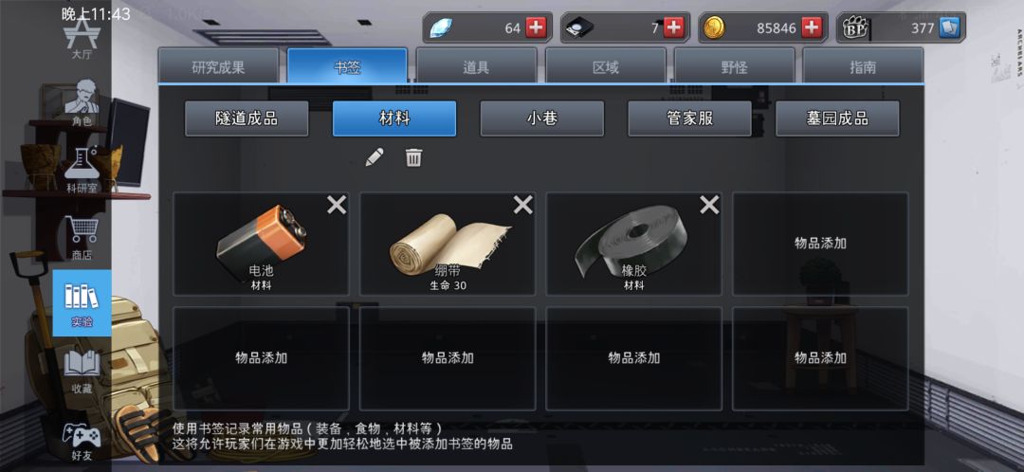Click the first empty 物品添加 slot
1024x472 pixels.
(820, 244)
